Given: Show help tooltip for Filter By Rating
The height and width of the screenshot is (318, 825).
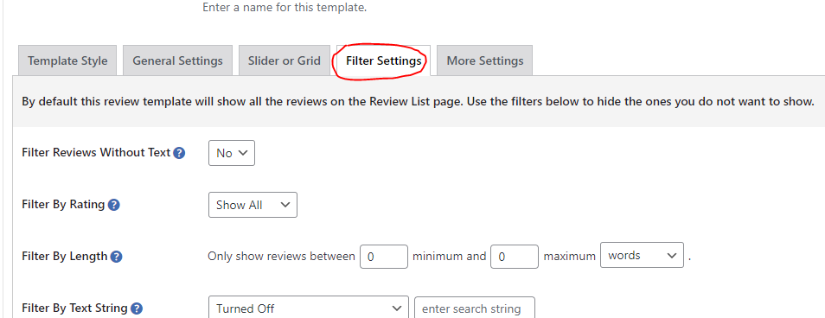Looking at the screenshot, I should [113, 205].
